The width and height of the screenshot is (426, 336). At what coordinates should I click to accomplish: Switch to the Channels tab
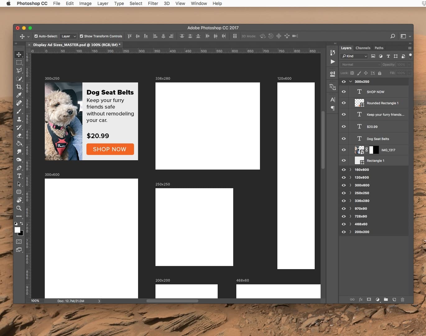pos(363,48)
